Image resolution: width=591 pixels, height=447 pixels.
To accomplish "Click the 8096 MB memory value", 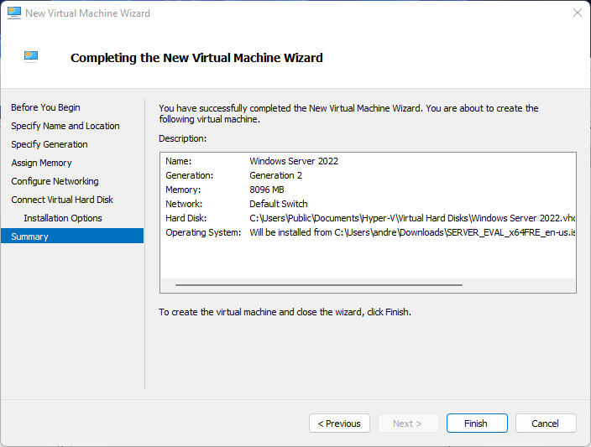I will point(267,190).
